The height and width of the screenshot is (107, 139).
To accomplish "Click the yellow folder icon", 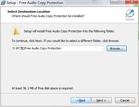I will pos(16,31).
